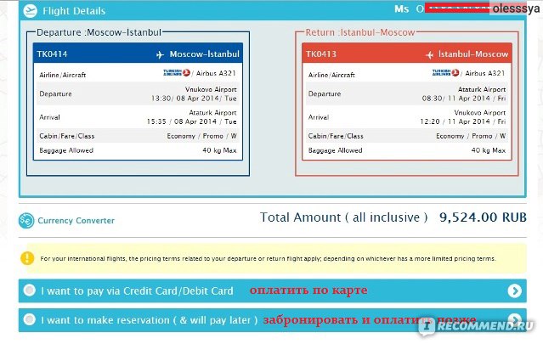
Task: Click 'Total Amount ( all inclusive )' label
Action: (x=343, y=217)
